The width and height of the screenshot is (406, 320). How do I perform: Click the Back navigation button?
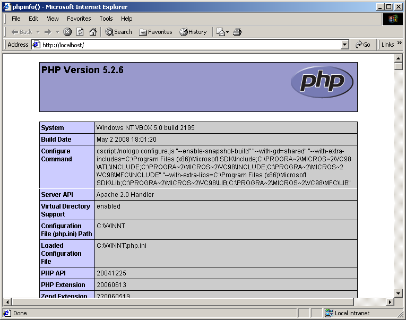click(x=21, y=32)
